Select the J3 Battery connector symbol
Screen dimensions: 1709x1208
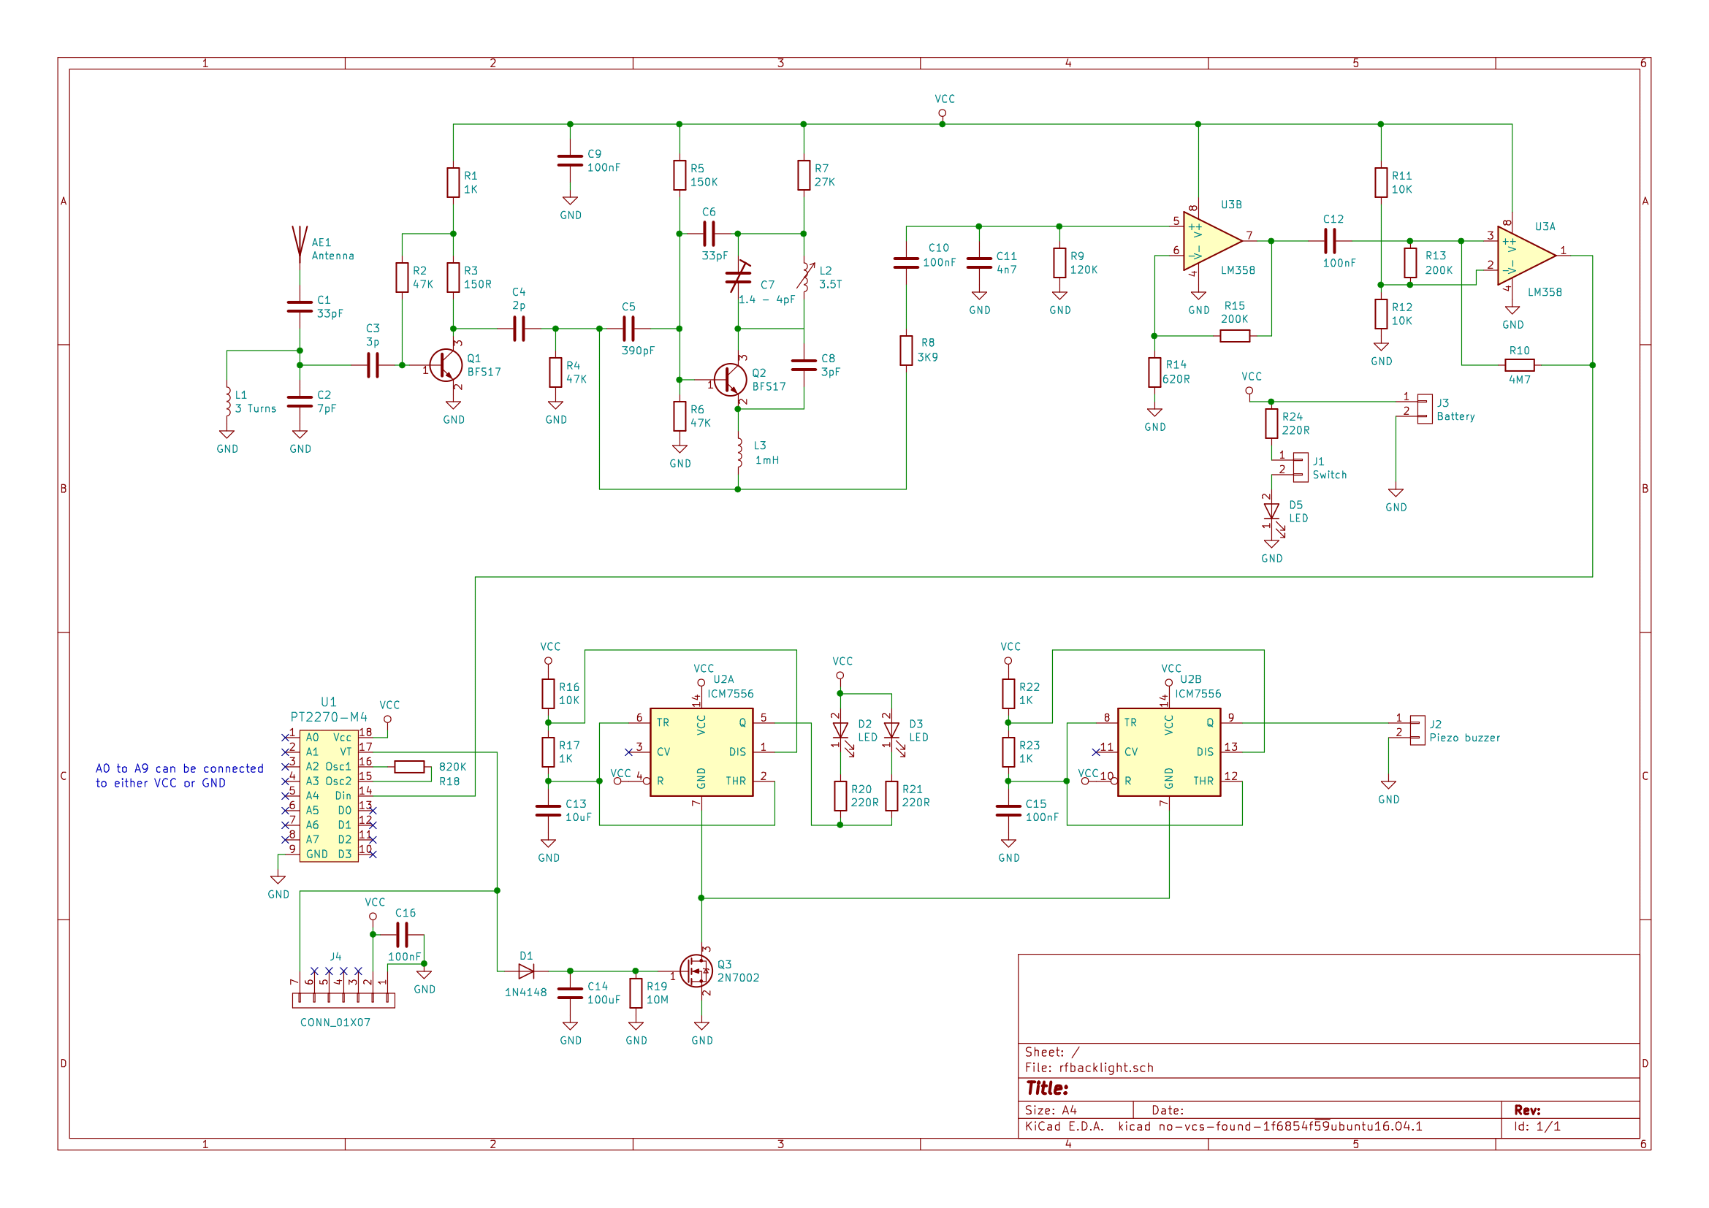pos(1425,409)
